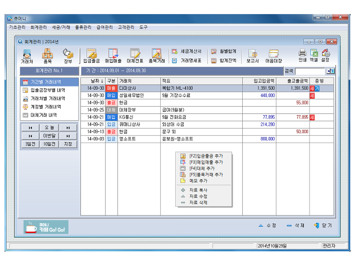Choose 메모 추가 in context menu
This screenshot has height=265, width=354.
[x=204, y=181]
